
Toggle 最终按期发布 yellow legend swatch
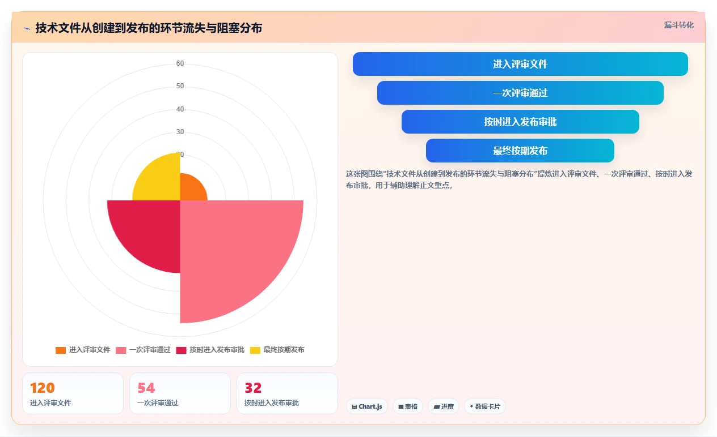click(255, 350)
